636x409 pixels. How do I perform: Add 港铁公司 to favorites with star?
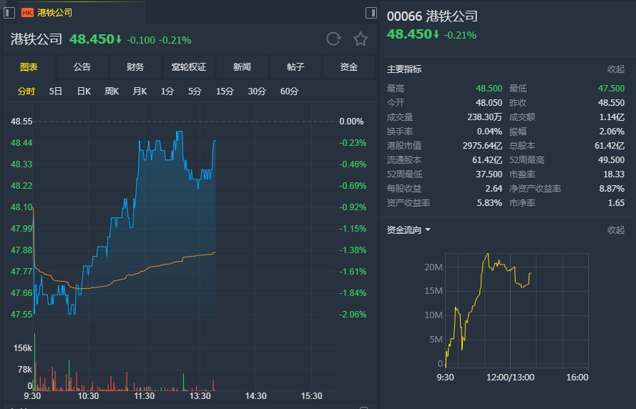point(361,39)
